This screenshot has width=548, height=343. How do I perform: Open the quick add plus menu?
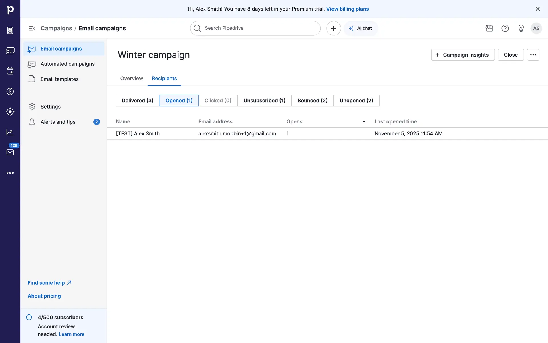click(333, 28)
